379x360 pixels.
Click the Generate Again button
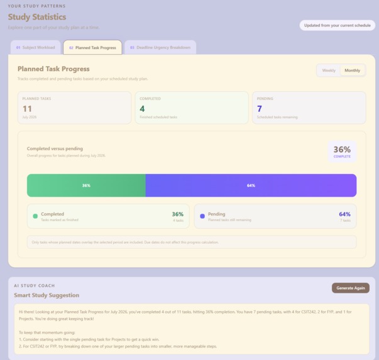coord(351,288)
